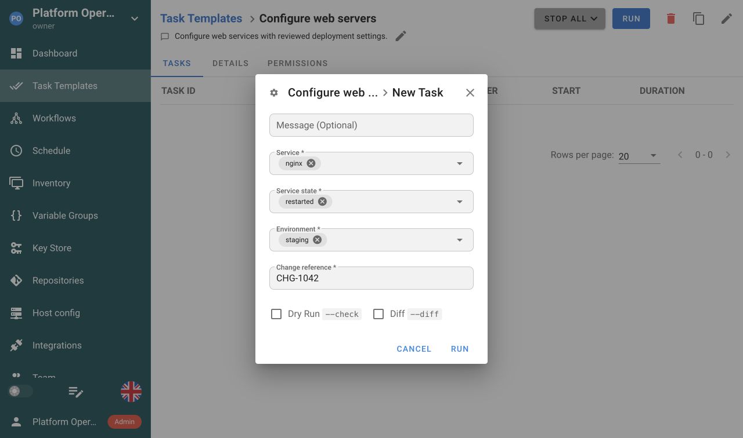Image resolution: width=743 pixels, height=438 pixels.
Task: Click the Integrations plug icon
Action: pyautogui.click(x=16, y=345)
